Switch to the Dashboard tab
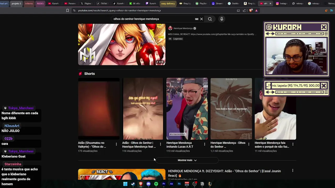The image size is (335, 188). (234, 3)
